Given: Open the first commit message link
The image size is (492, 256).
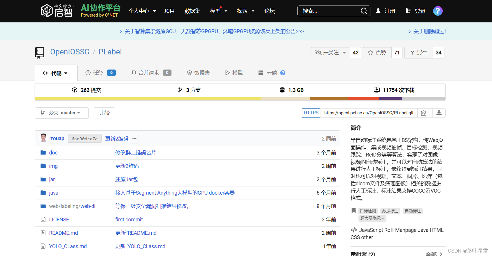Looking at the screenshot, I should (x=129, y=220).
